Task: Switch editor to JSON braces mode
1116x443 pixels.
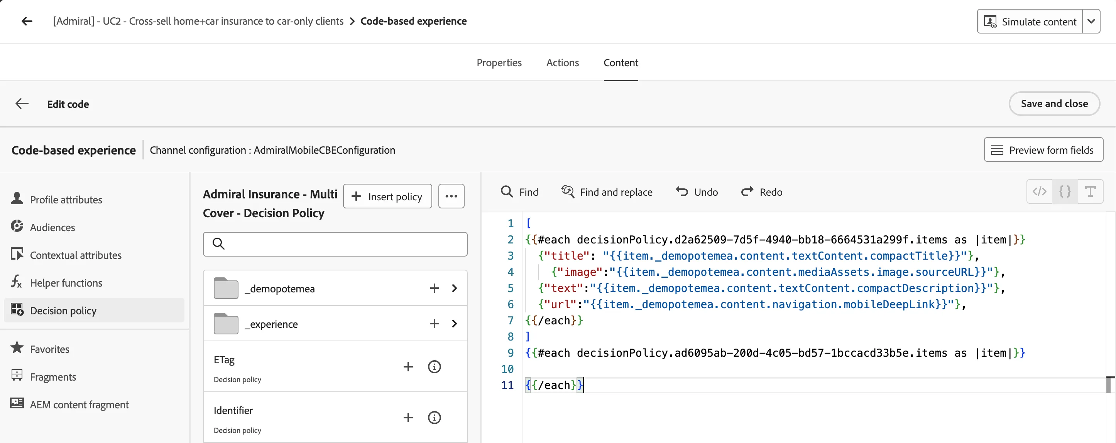Action: 1065,191
